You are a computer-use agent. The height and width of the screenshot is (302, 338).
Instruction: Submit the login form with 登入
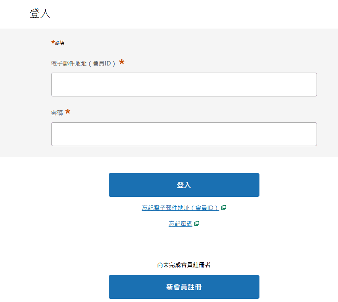click(184, 185)
